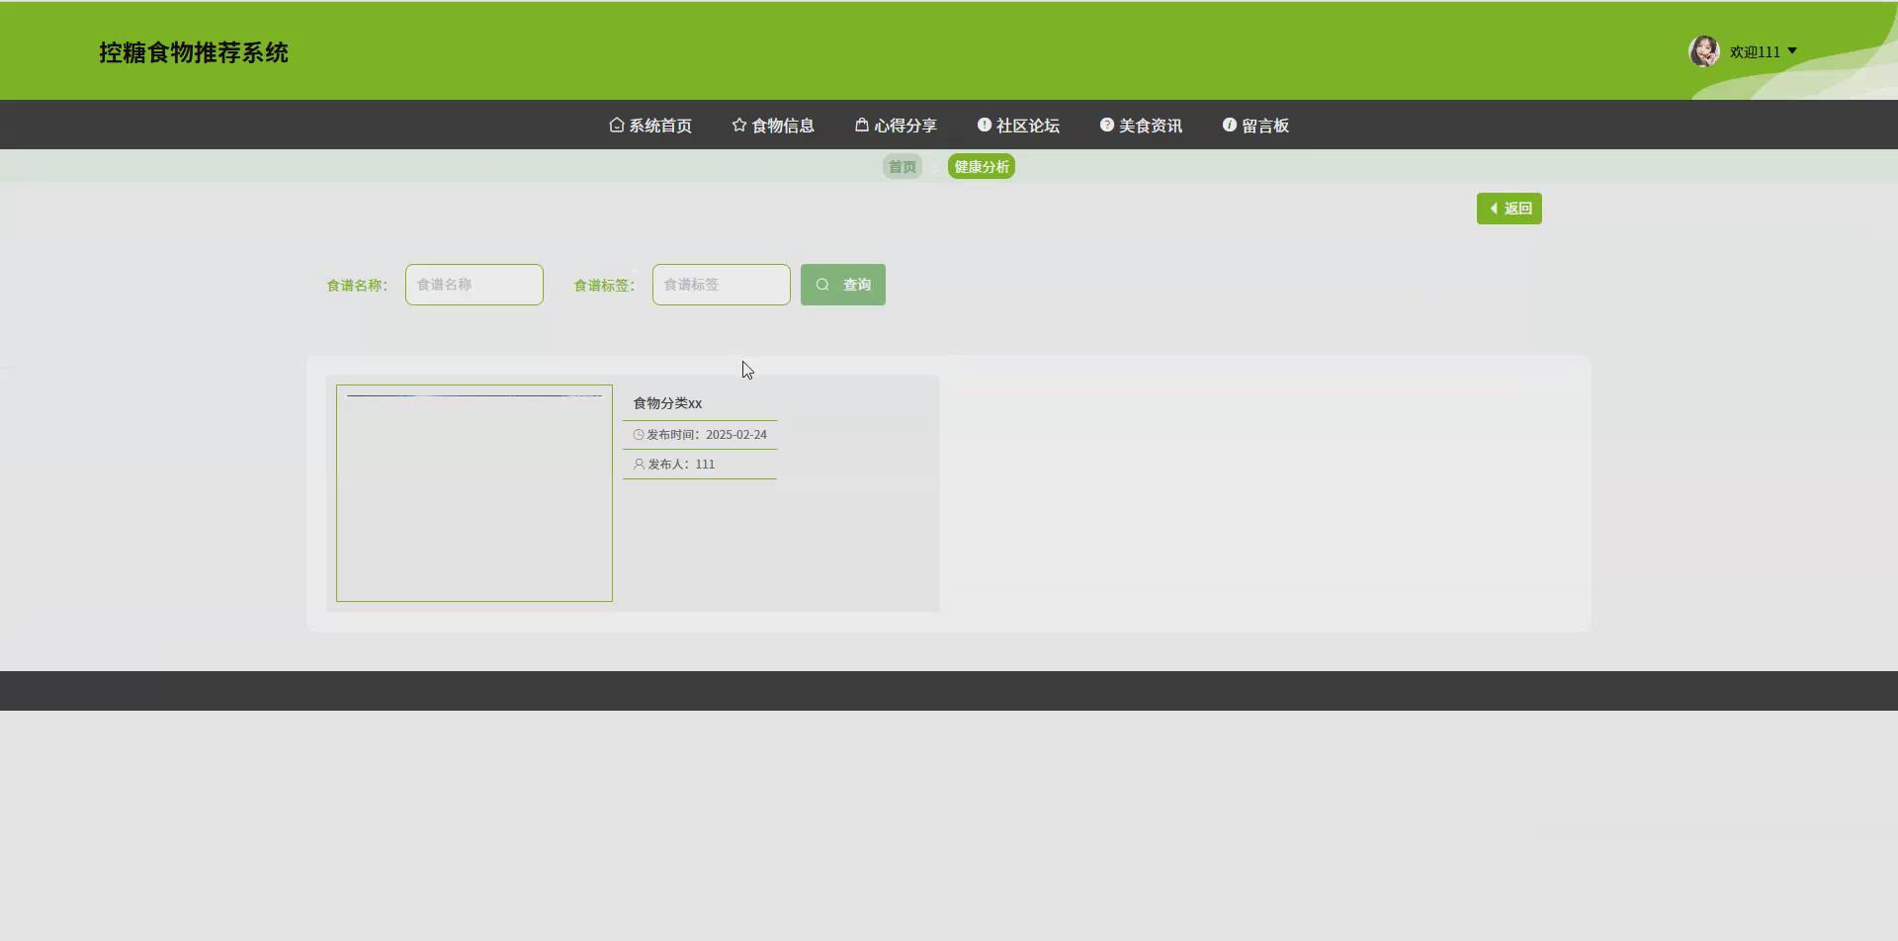Click the person icon beside 发布人
The image size is (1898, 941).
[x=639, y=465]
